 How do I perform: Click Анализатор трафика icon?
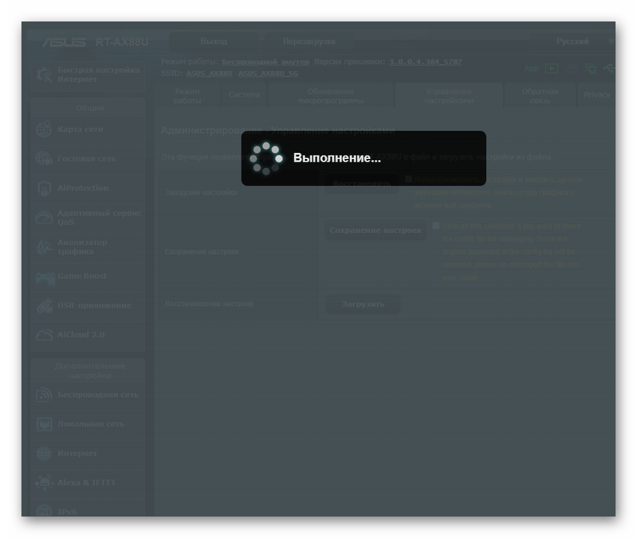pyautogui.click(x=44, y=247)
